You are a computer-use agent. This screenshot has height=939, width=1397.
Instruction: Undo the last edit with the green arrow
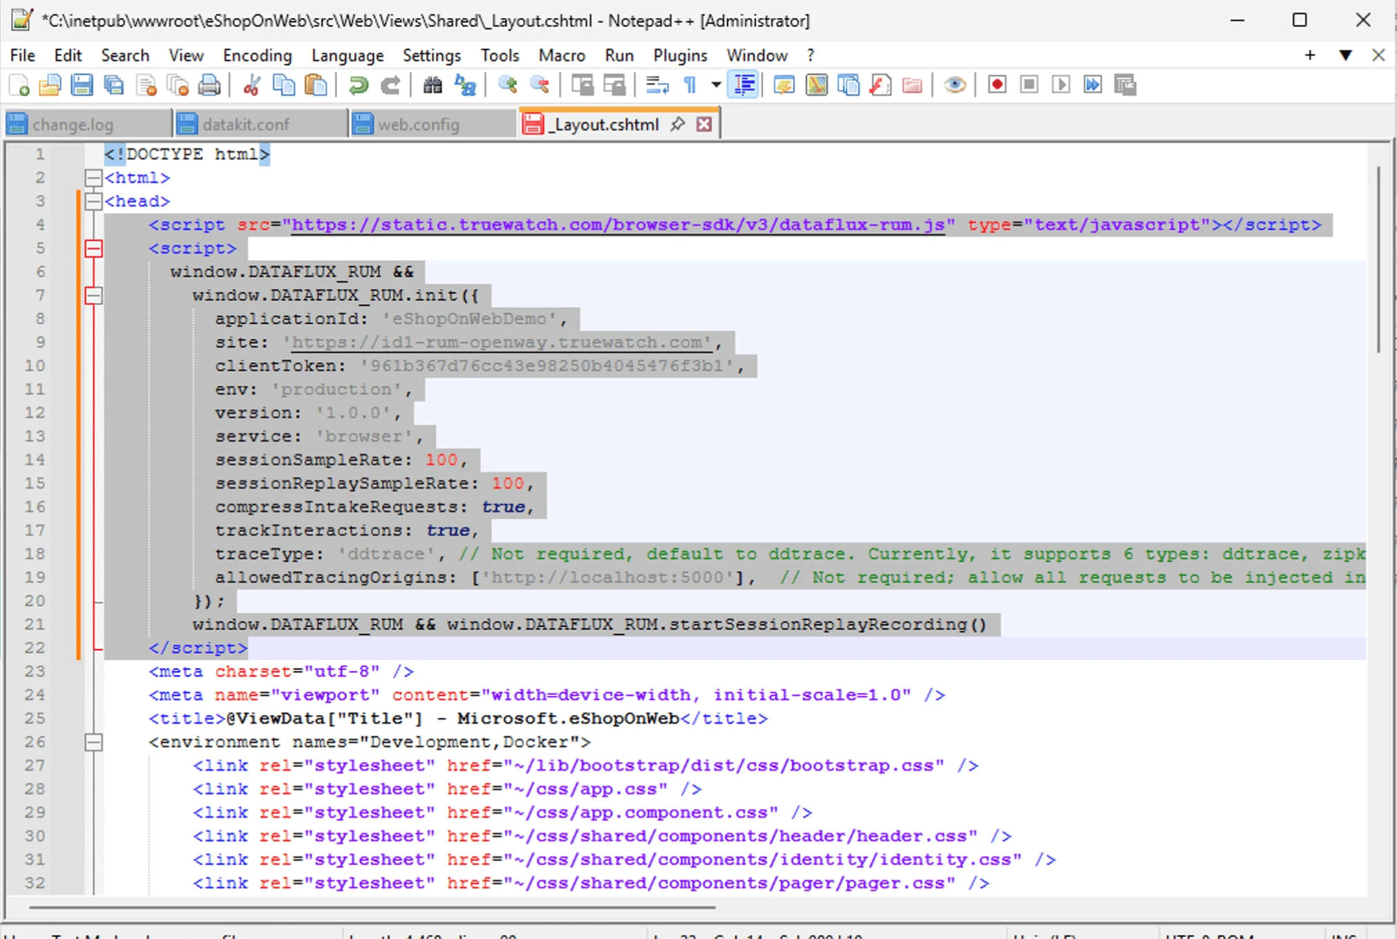[x=358, y=86]
